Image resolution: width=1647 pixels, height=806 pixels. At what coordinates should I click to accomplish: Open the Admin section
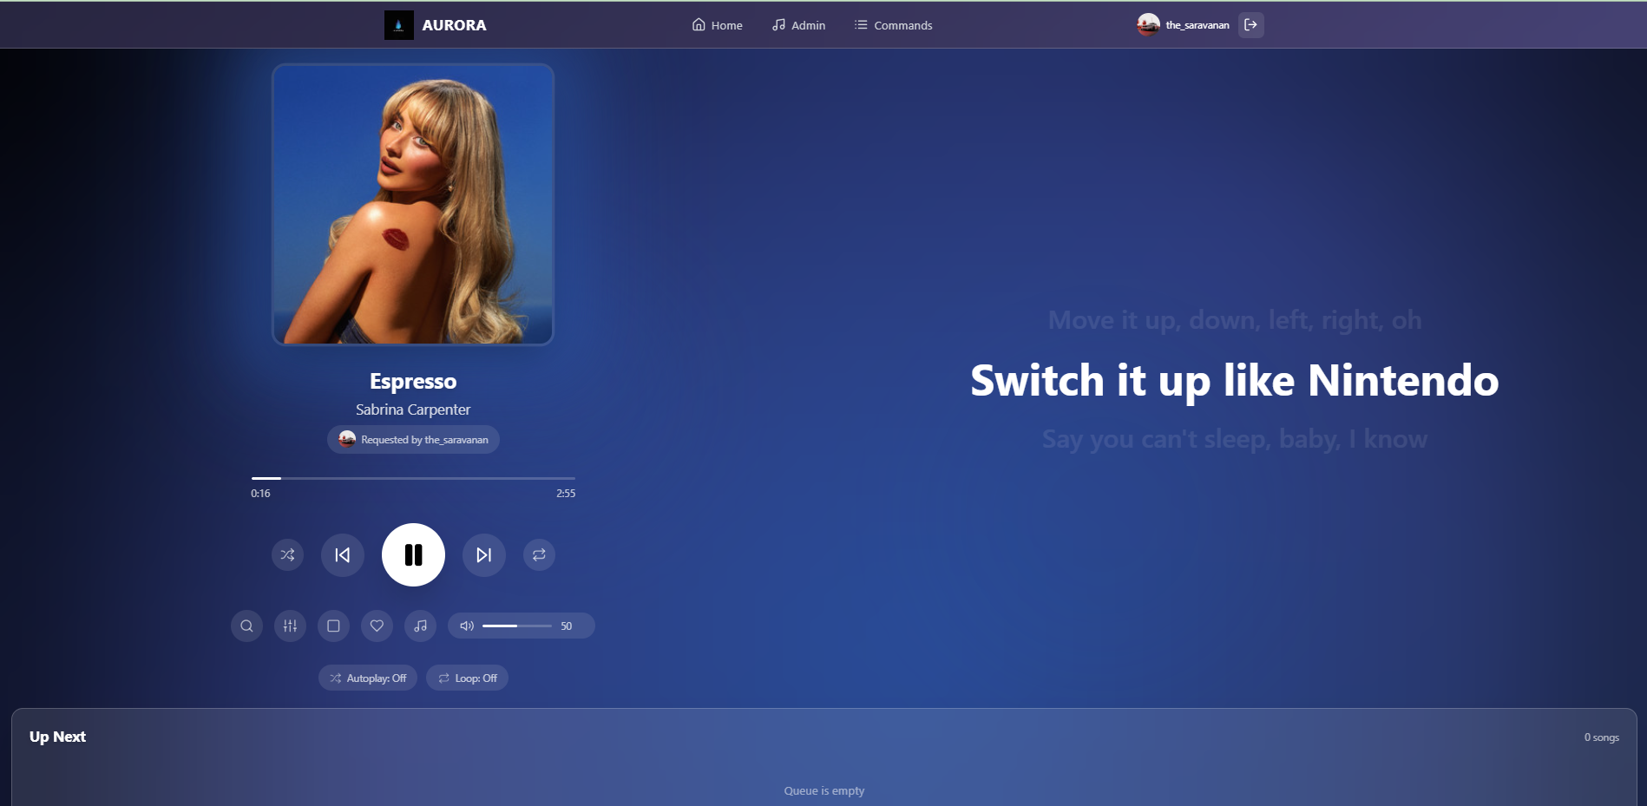(798, 25)
